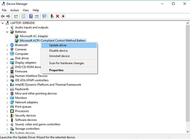Open the Help menu
The height and width of the screenshot is (139, 190).
pos(36,10)
